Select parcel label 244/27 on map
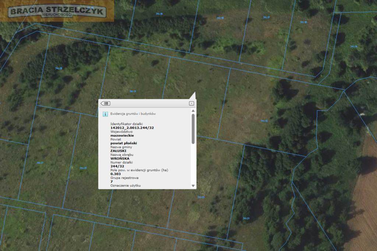The width and height of the screenshot is (377, 251). [40, 163]
